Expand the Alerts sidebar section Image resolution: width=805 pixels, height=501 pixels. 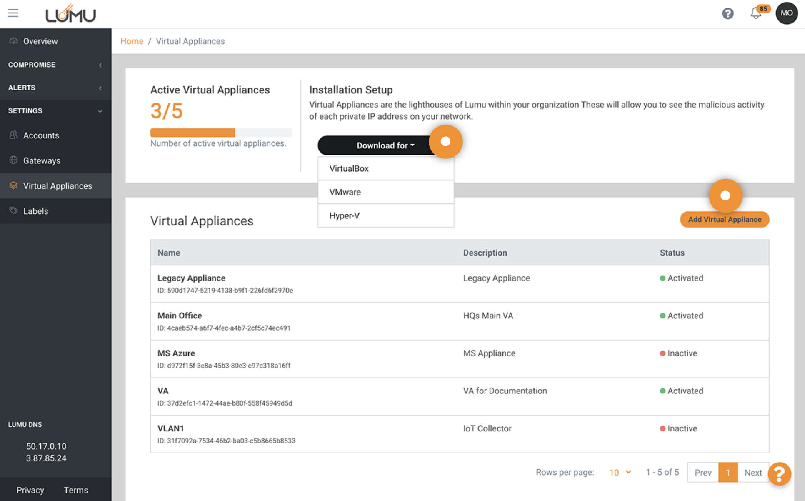55,88
